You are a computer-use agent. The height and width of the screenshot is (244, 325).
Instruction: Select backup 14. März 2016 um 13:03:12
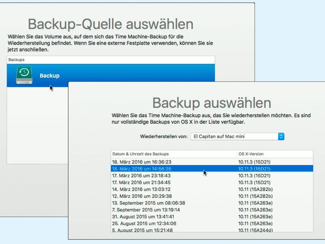coord(142,189)
